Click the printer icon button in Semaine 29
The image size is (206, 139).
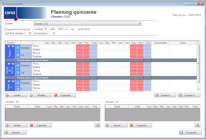[x=97, y=125]
